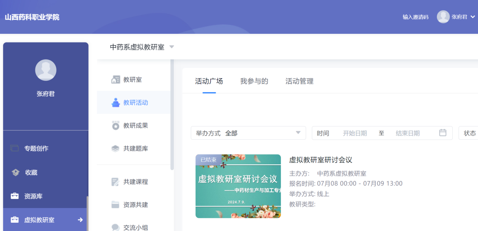
Task: Click the 共建课程 document icon
Action: [x=115, y=182]
